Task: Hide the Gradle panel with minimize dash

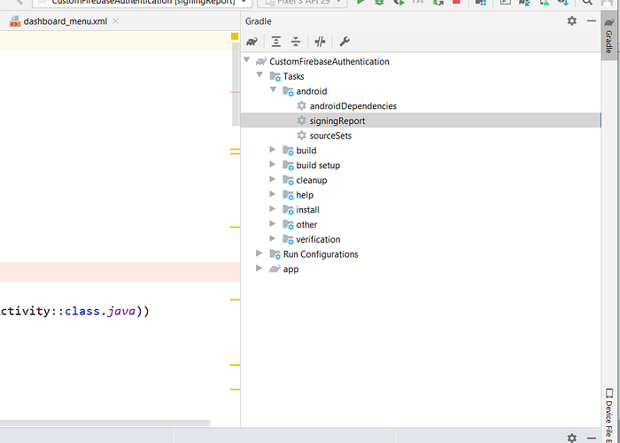Action: coord(592,21)
